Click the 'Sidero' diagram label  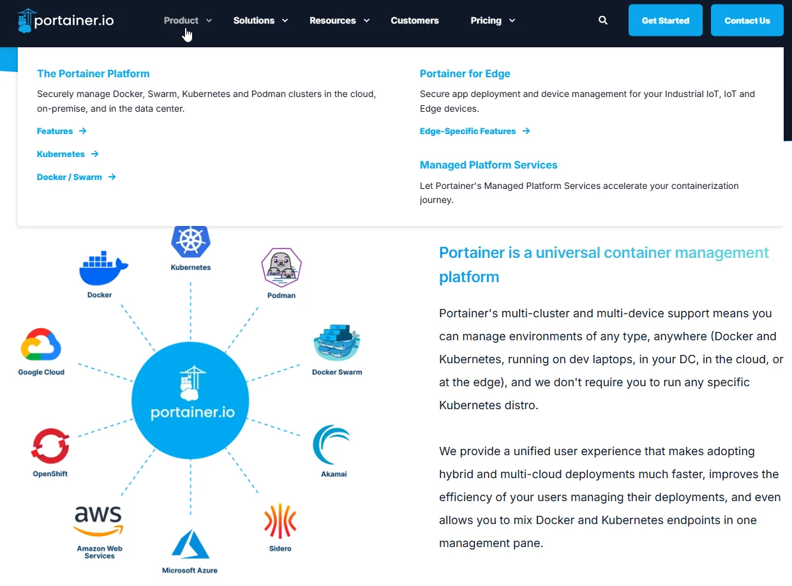(x=280, y=548)
